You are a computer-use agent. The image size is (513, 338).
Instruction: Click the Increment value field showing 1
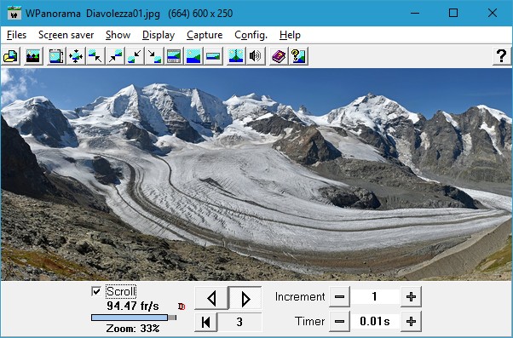(x=375, y=296)
